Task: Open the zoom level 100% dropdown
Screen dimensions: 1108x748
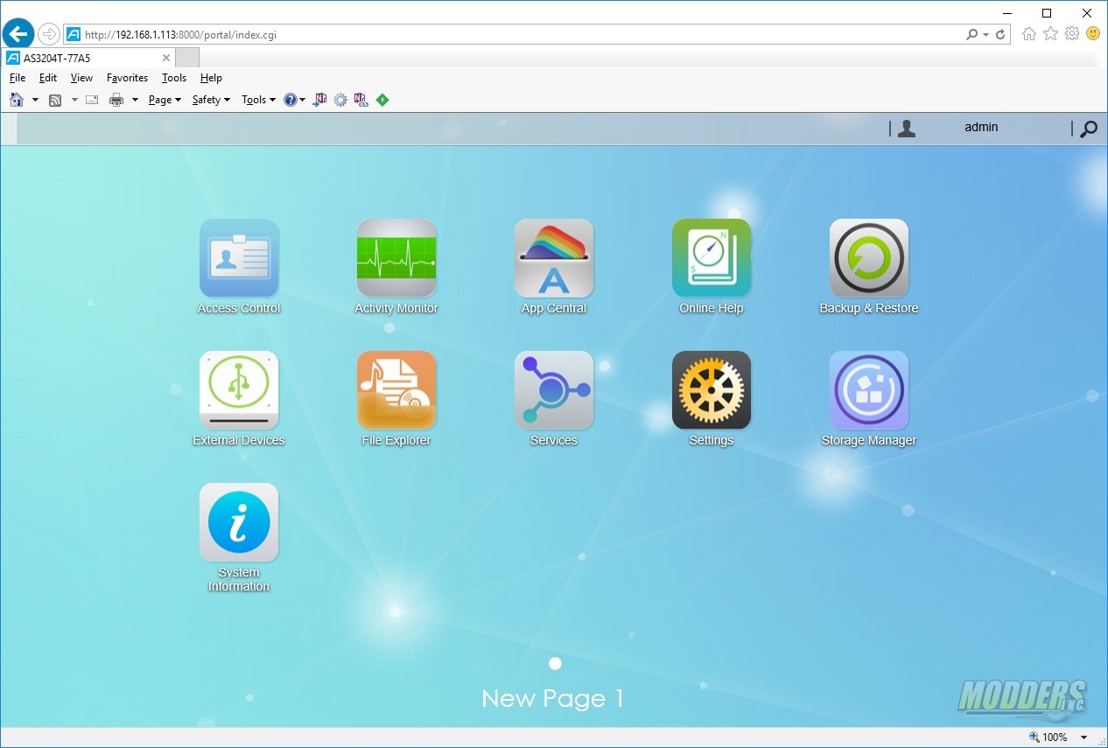Action: 1059,738
